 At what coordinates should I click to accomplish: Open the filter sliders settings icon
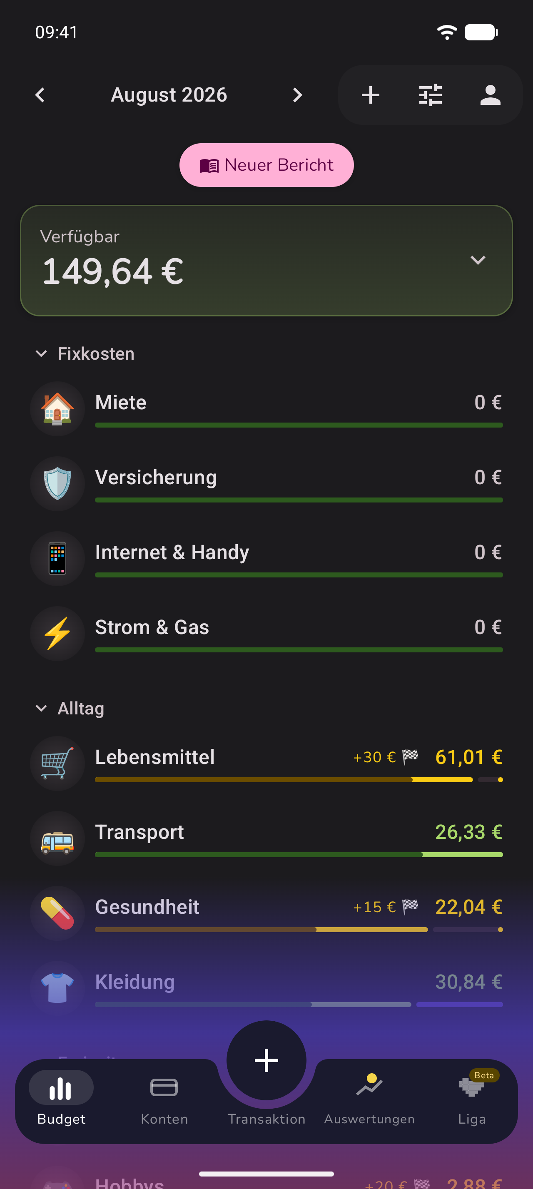pos(430,95)
